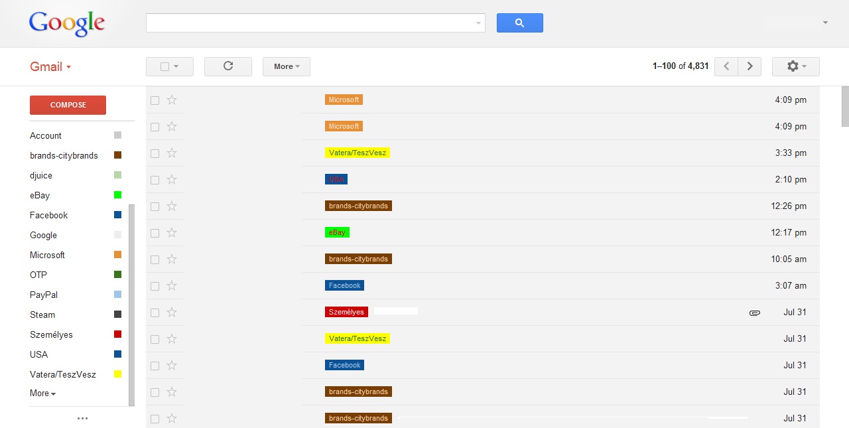
Task: Open the Vatera/TeszVesz label in sidebar
Action: pyautogui.click(x=63, y=374)
